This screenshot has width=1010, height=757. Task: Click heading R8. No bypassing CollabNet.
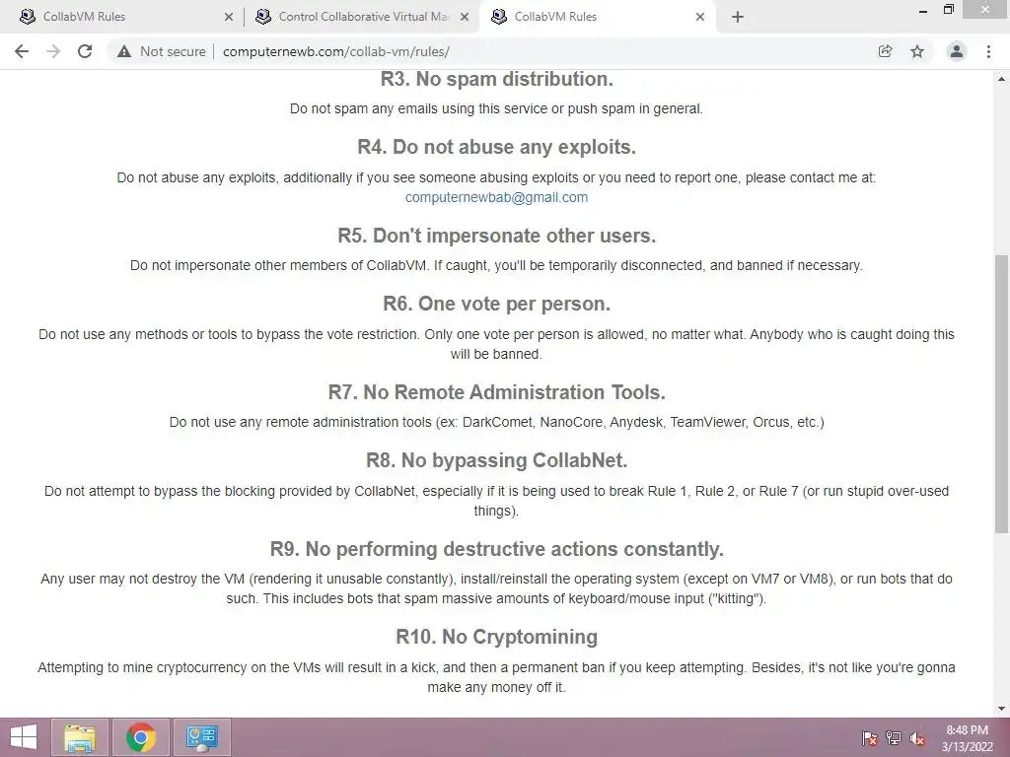click(x=497, y=460)
